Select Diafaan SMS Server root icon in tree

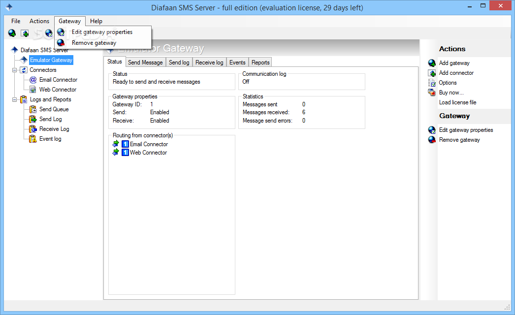(x=14, y=50)
